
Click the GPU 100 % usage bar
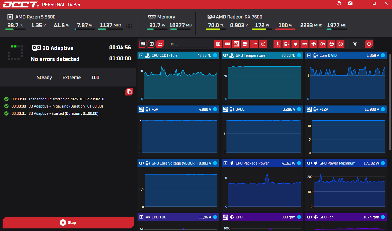click(x=285, y=29)
